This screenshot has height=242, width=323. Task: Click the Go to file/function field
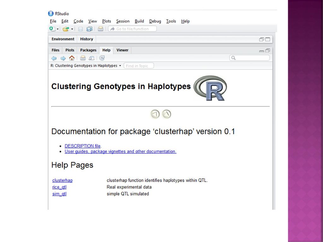click(132, 29)
